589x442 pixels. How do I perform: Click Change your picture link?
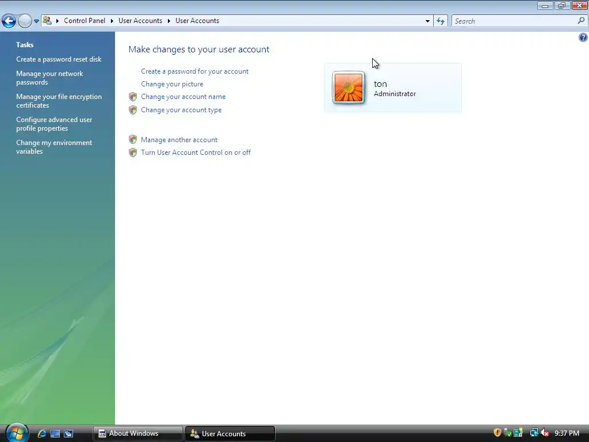pyautogui.click(x=172, y=84)
